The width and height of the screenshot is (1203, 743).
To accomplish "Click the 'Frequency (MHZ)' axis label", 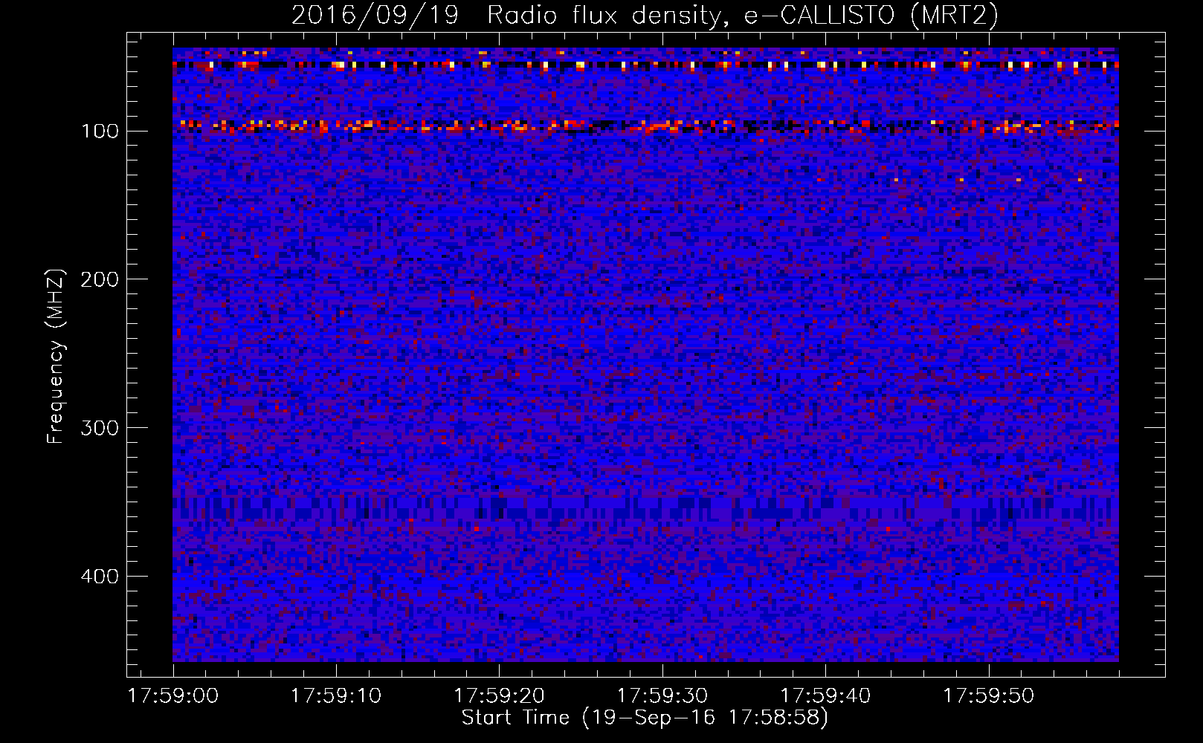I will [x=56, y=356].
